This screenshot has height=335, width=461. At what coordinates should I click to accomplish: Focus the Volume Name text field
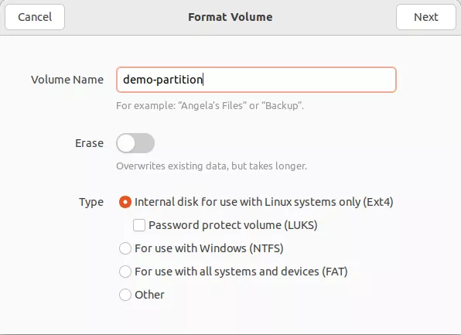(x=256, y=80)
